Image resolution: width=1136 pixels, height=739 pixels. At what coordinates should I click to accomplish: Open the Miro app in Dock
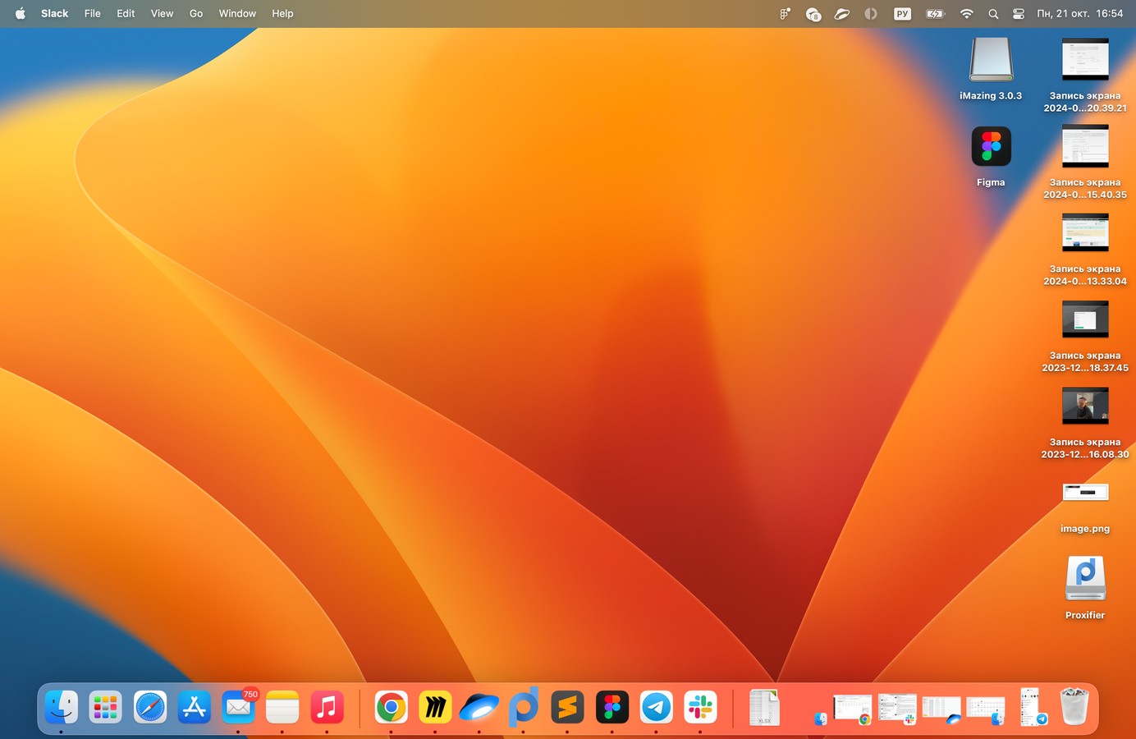(x=435, y=707)
